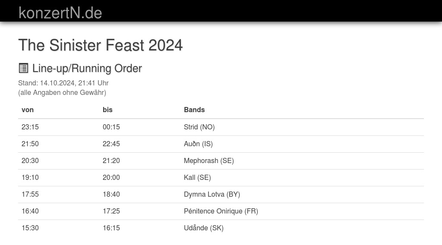
Task: Click the Pénitence Onirique (FR) entry
Action: click(221, 211)
